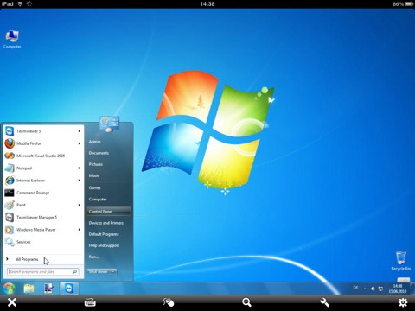Click the DE language indicator in tray
415x311 pixels.
pyautogui.click(x=356, y=288)
